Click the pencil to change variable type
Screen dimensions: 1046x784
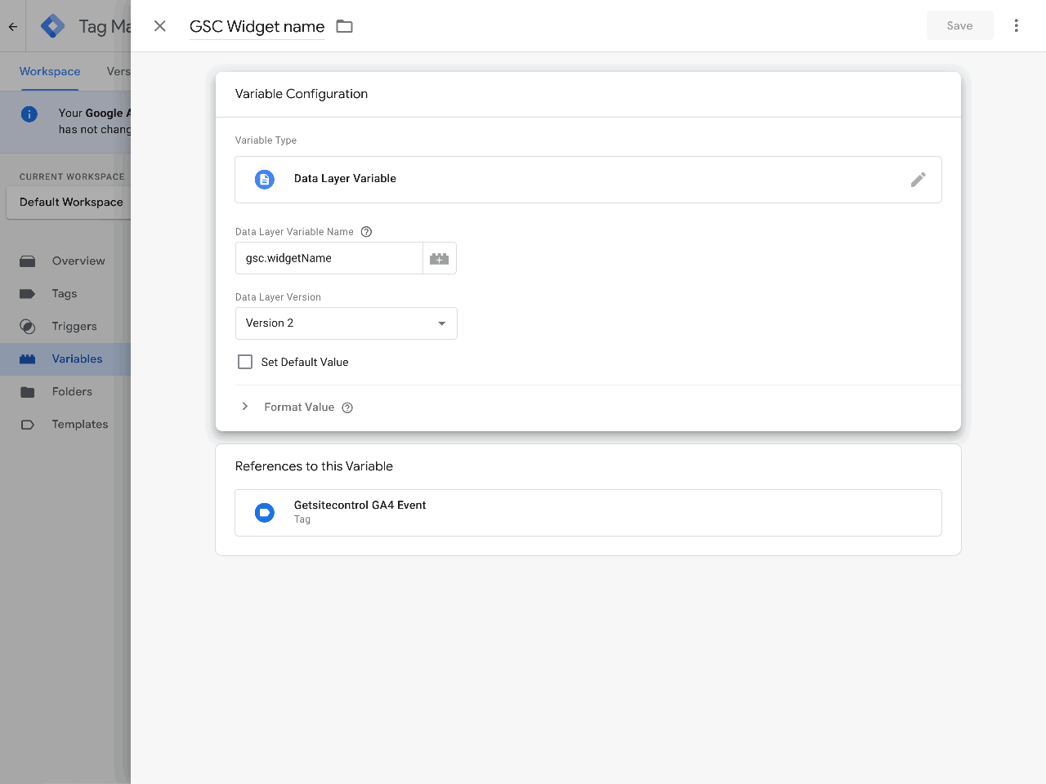[x=919, y=179]
